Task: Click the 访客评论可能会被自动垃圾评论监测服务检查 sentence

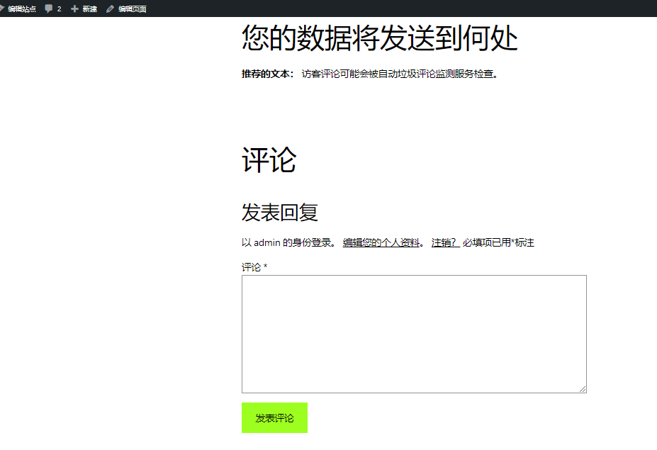Action: click(399, 74)
